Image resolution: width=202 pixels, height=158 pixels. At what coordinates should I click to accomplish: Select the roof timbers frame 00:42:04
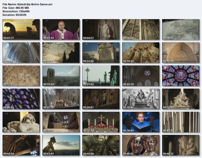(x=21, y=145)
